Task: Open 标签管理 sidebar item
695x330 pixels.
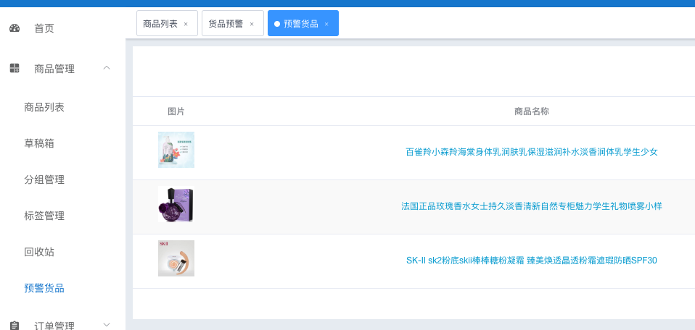Action: point(44,216)
